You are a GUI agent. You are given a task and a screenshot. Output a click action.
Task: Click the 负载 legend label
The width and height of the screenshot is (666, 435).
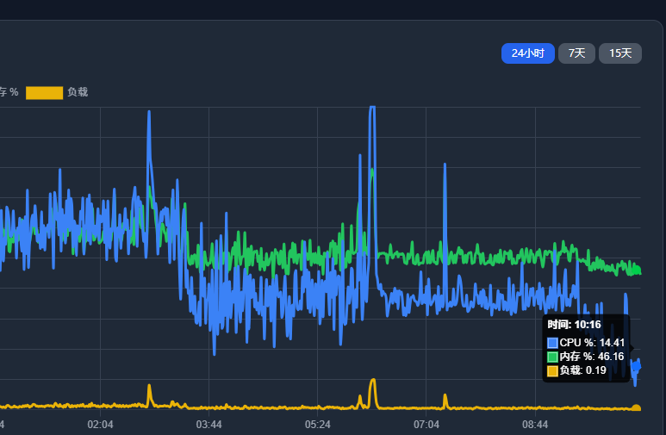(78, 92)
